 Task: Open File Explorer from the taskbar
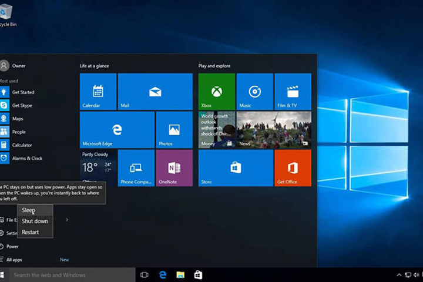click(x=180, y=275)
